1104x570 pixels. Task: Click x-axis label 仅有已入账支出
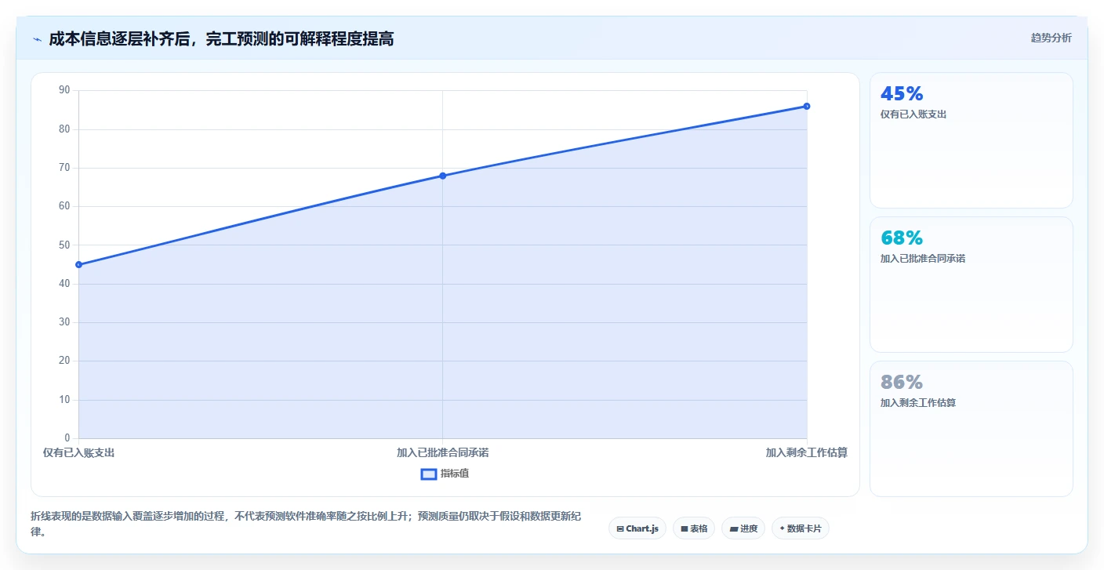pos(79,452)
